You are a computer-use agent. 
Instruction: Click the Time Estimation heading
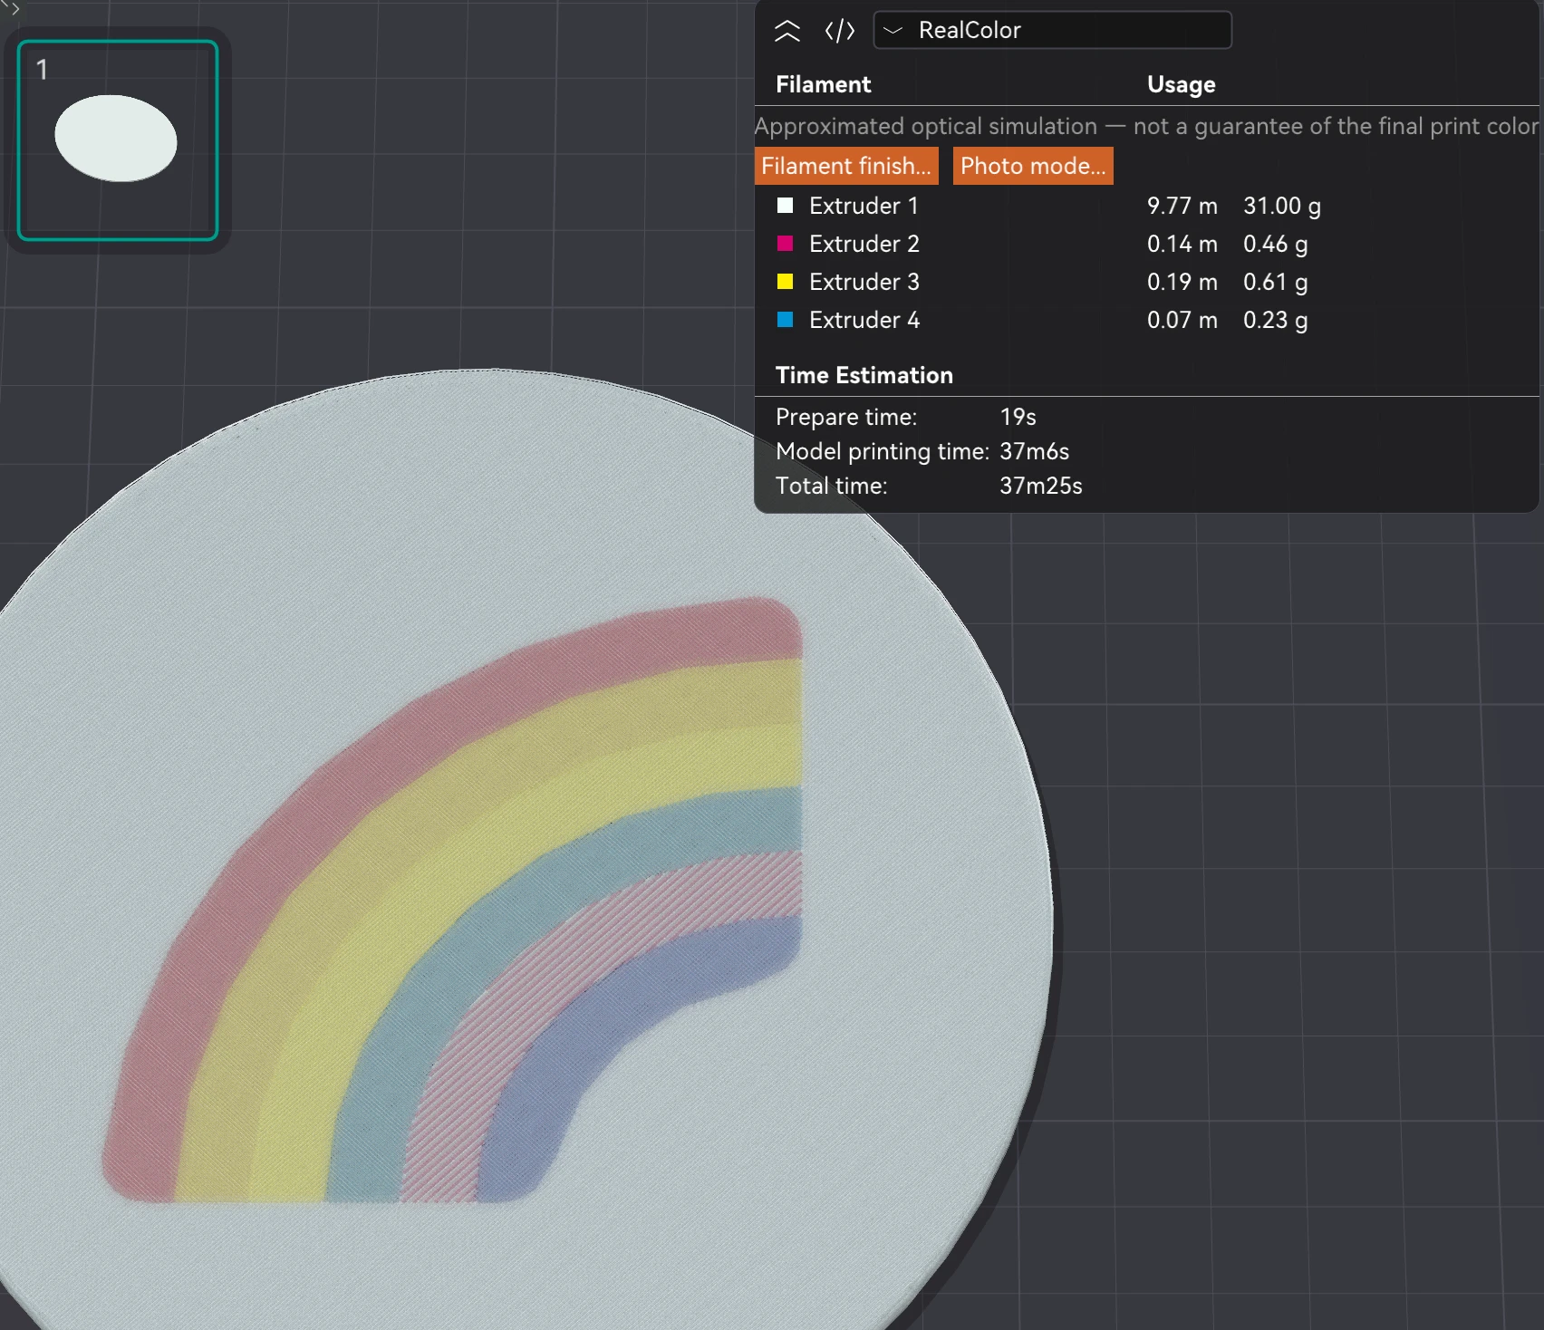coord(864,375)
